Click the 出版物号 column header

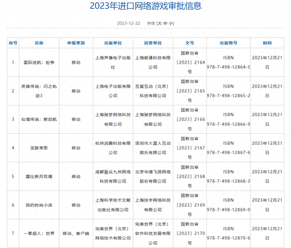(x=228, y=43)
